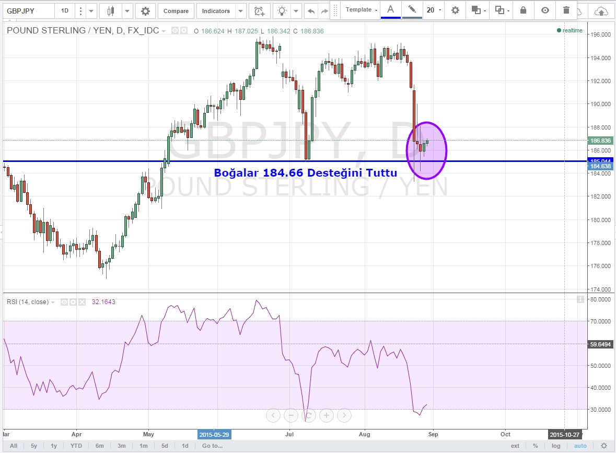The width and height of the screenshot is (616, 453).
Task: Click the cloud save icon
Action: point(602,11)
